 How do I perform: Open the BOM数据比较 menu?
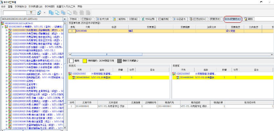[36, 6]
